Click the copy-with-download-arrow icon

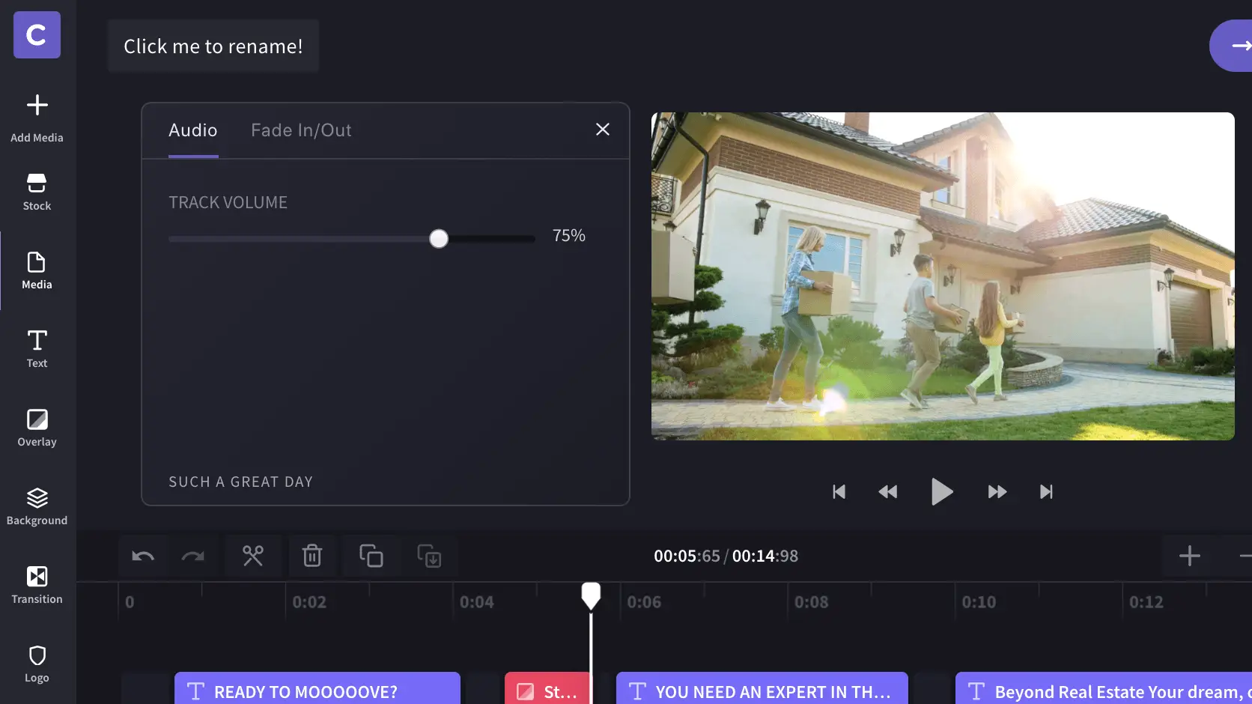click(429, 556)
